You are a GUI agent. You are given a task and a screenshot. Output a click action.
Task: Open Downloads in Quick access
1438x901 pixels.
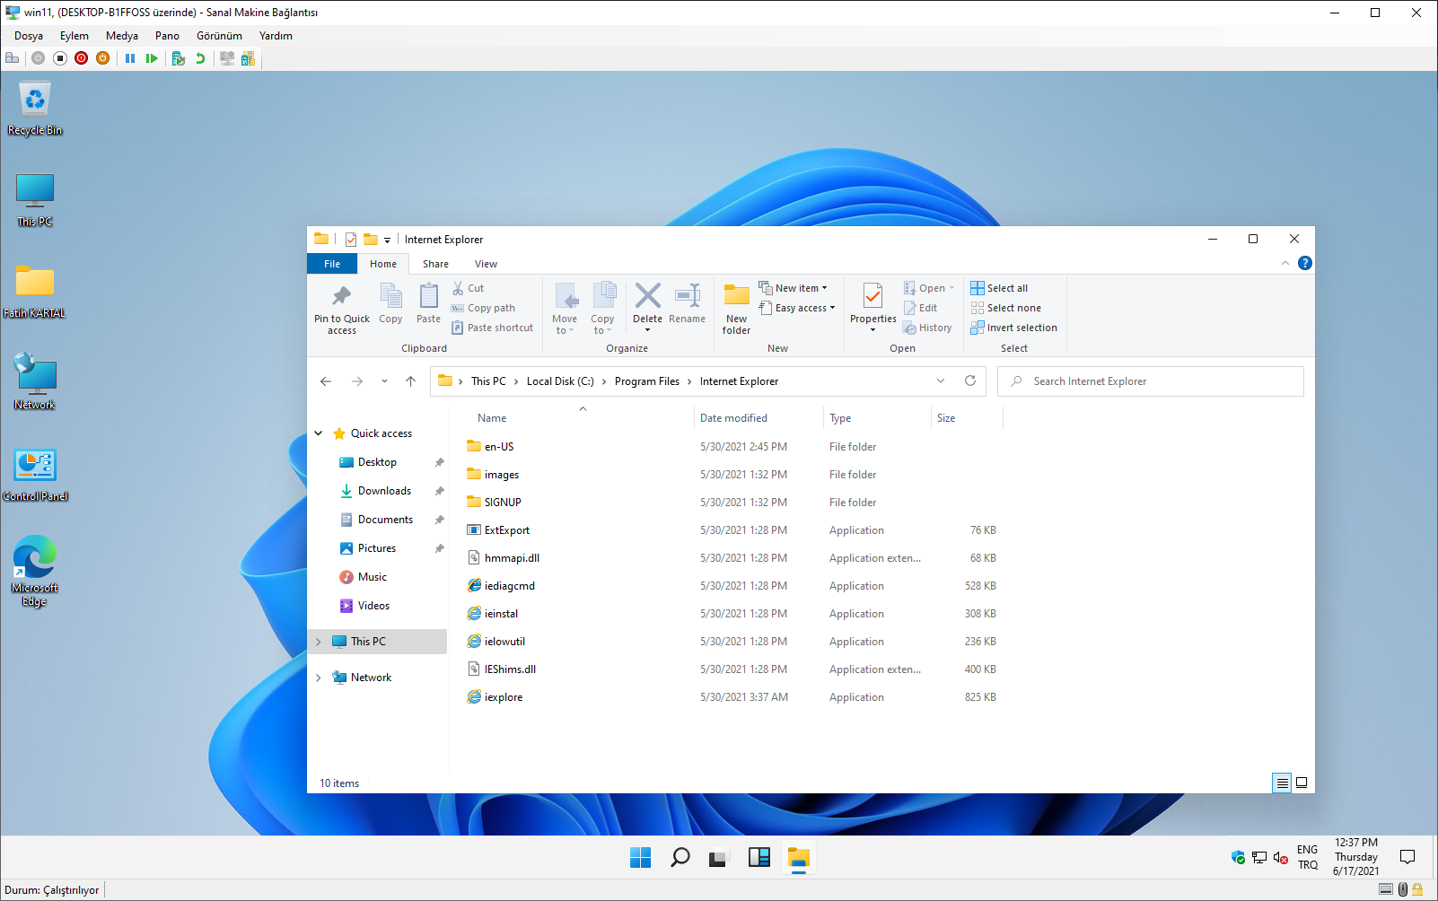point(384,491)
